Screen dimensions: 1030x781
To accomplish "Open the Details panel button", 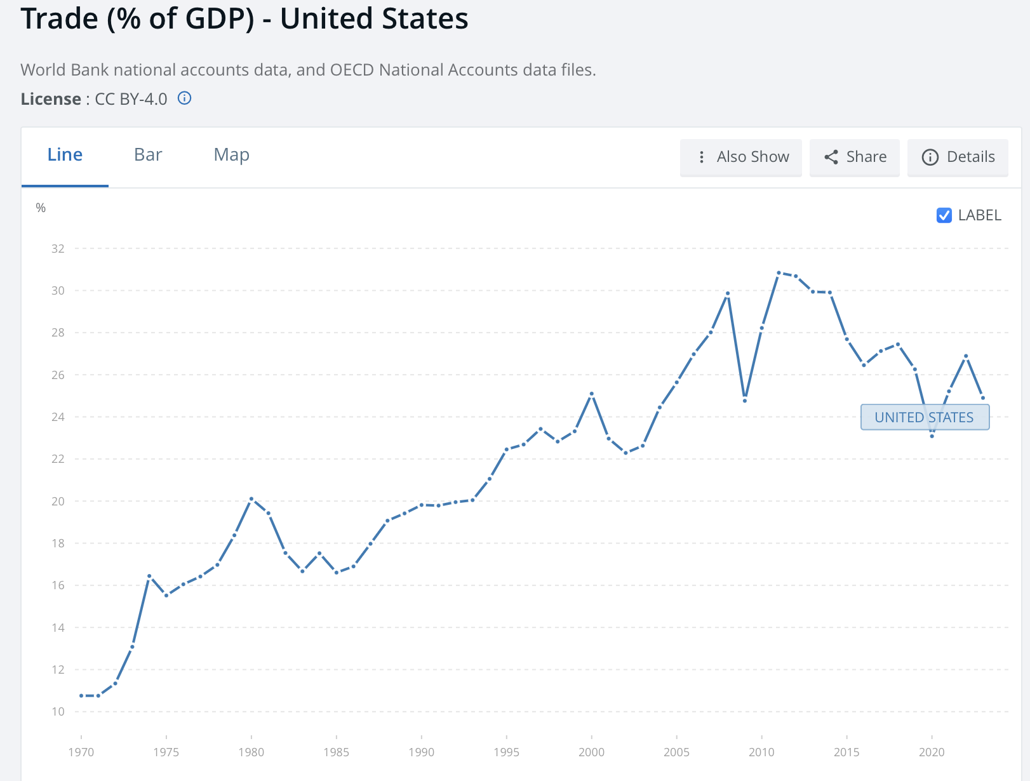I will [958, 157].
